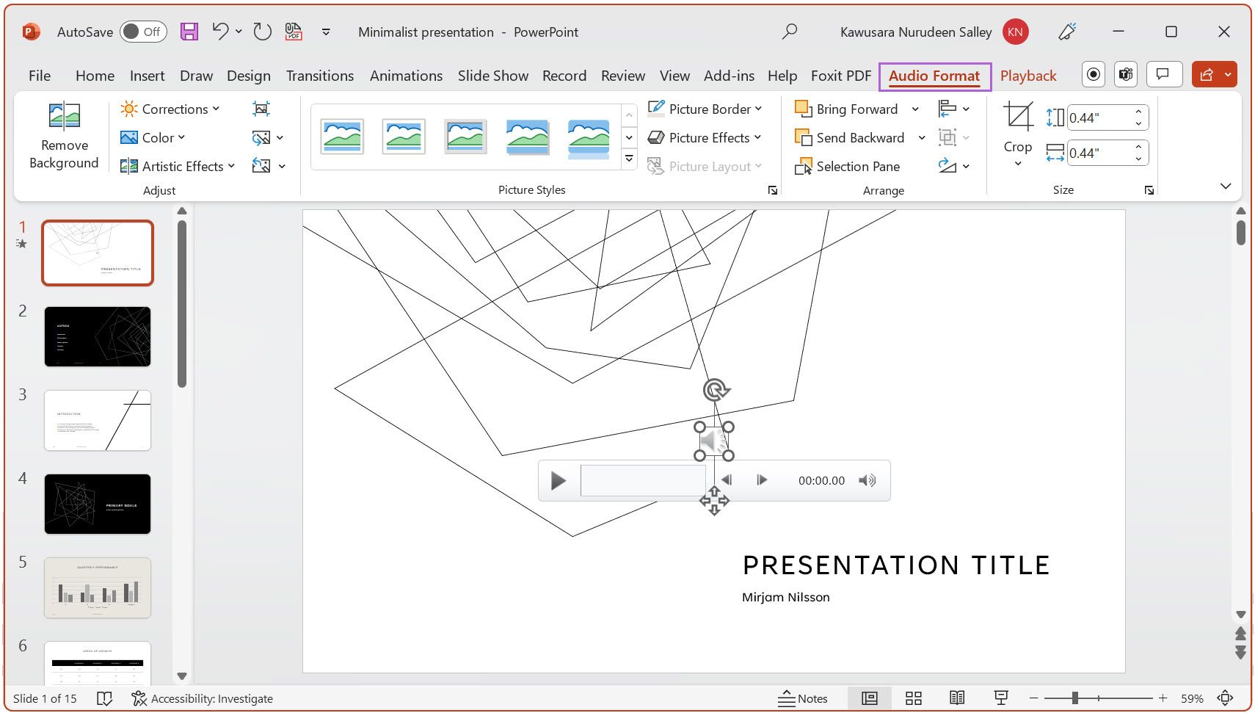
Task: Click the Coming Soon pen icon
Action: tap(1067, 32)
